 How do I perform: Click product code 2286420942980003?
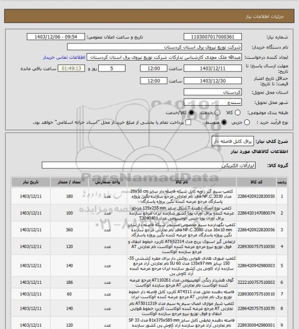click(x=256, y=266)
